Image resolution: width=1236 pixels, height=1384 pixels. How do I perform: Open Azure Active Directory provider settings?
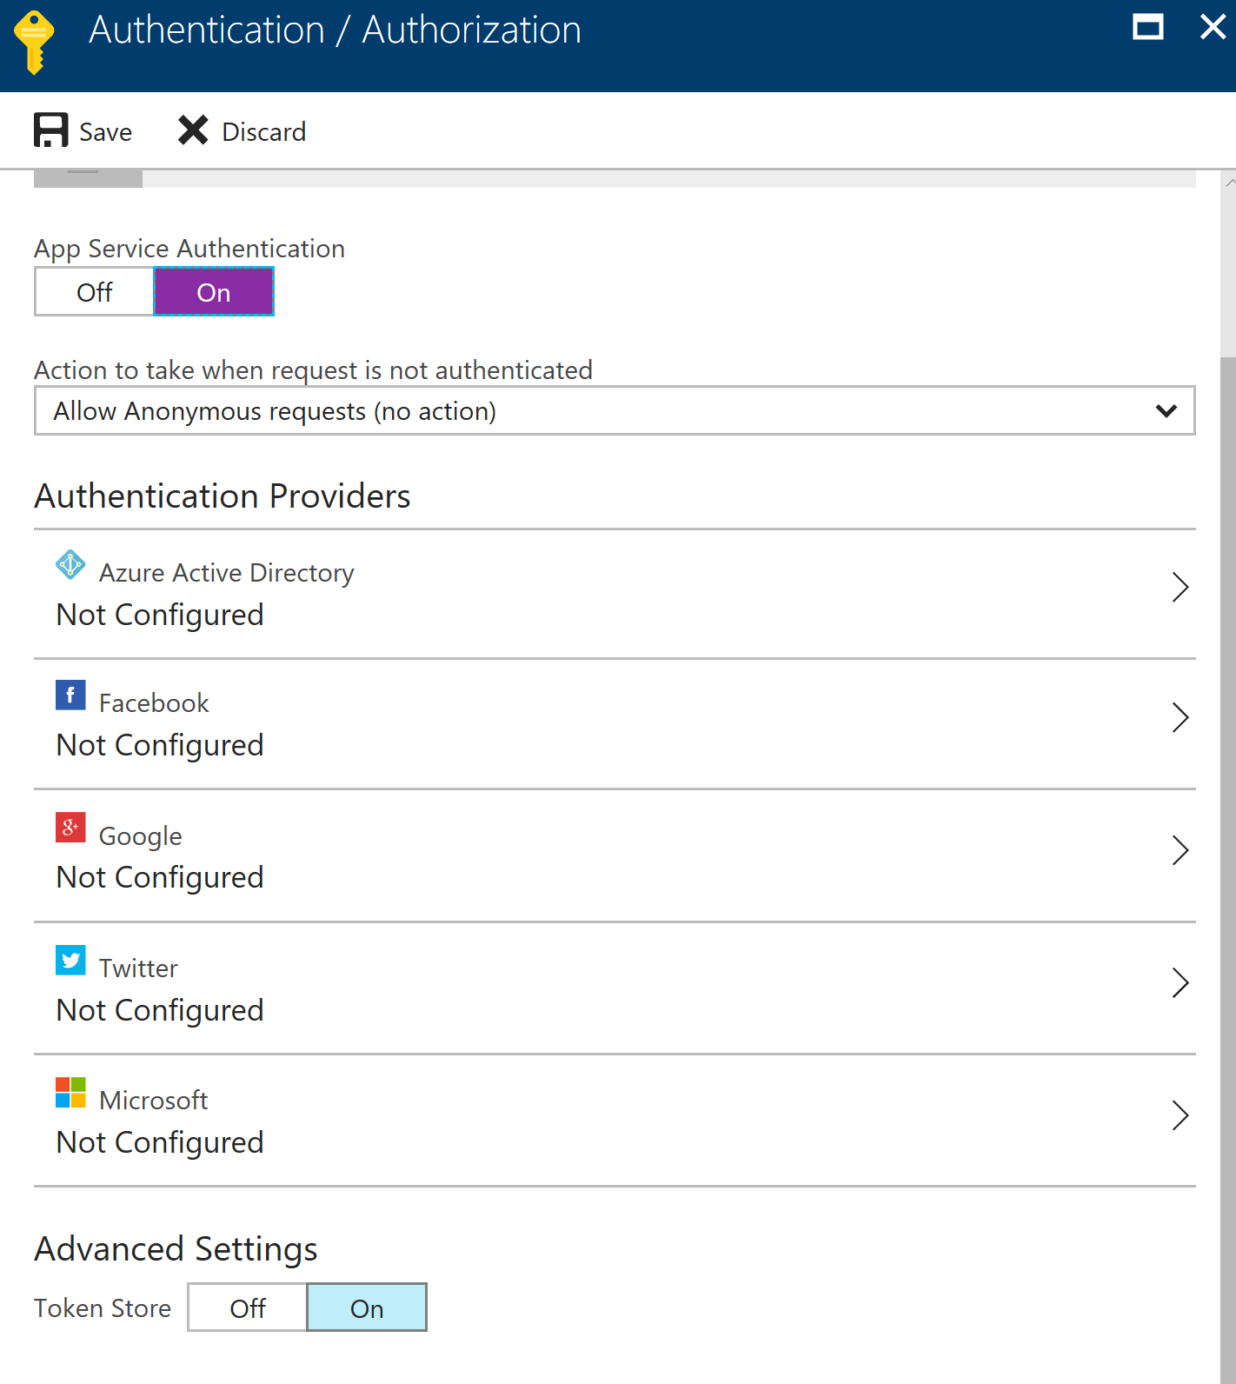[615, 594]
